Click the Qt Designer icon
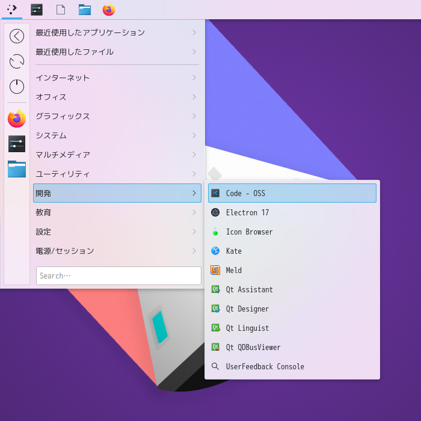 click(x=215, y=309)
